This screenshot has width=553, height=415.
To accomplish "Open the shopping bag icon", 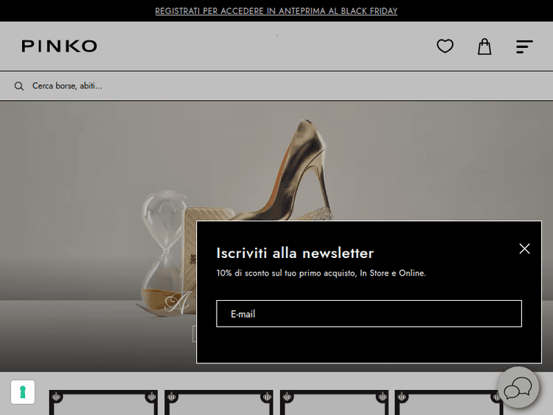I will click(x=484, y=46).
